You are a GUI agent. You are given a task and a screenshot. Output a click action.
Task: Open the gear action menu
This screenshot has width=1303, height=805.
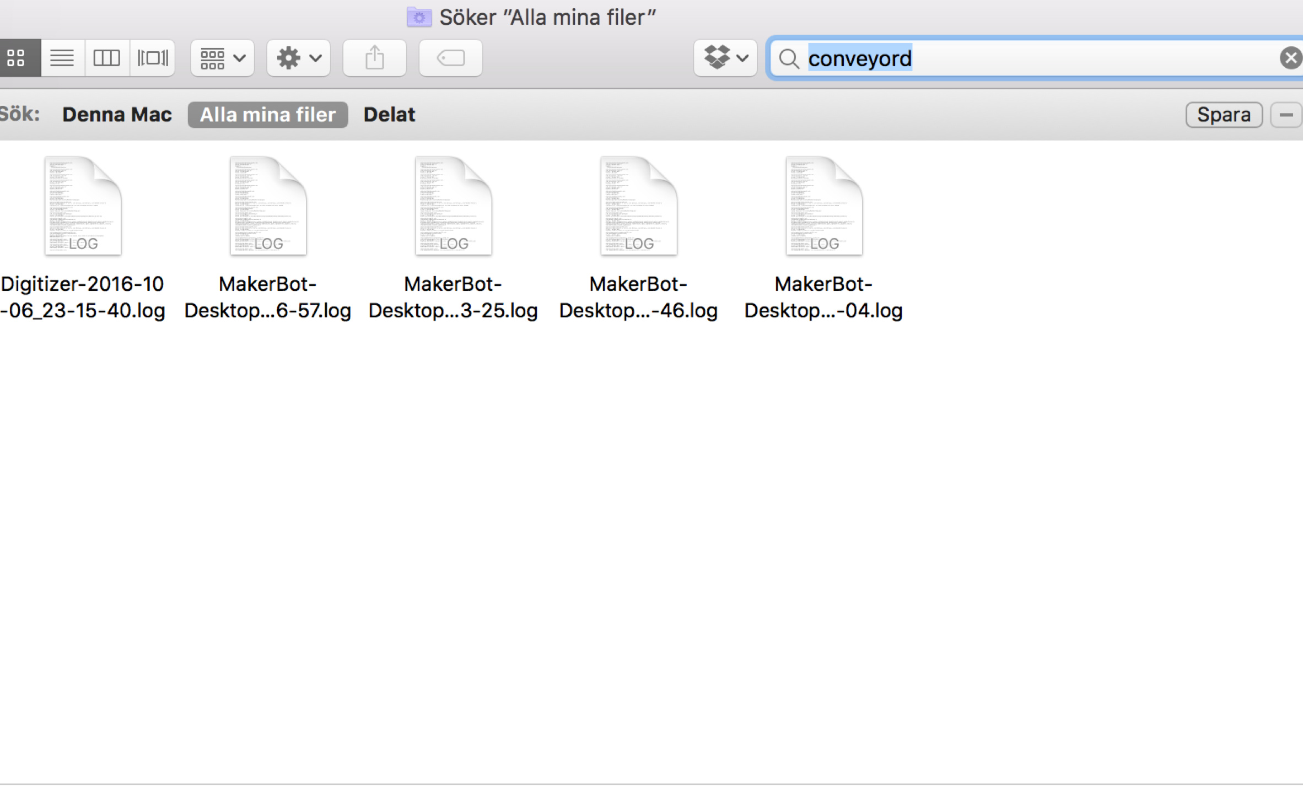pyautogui.click(x=299, y=58)
